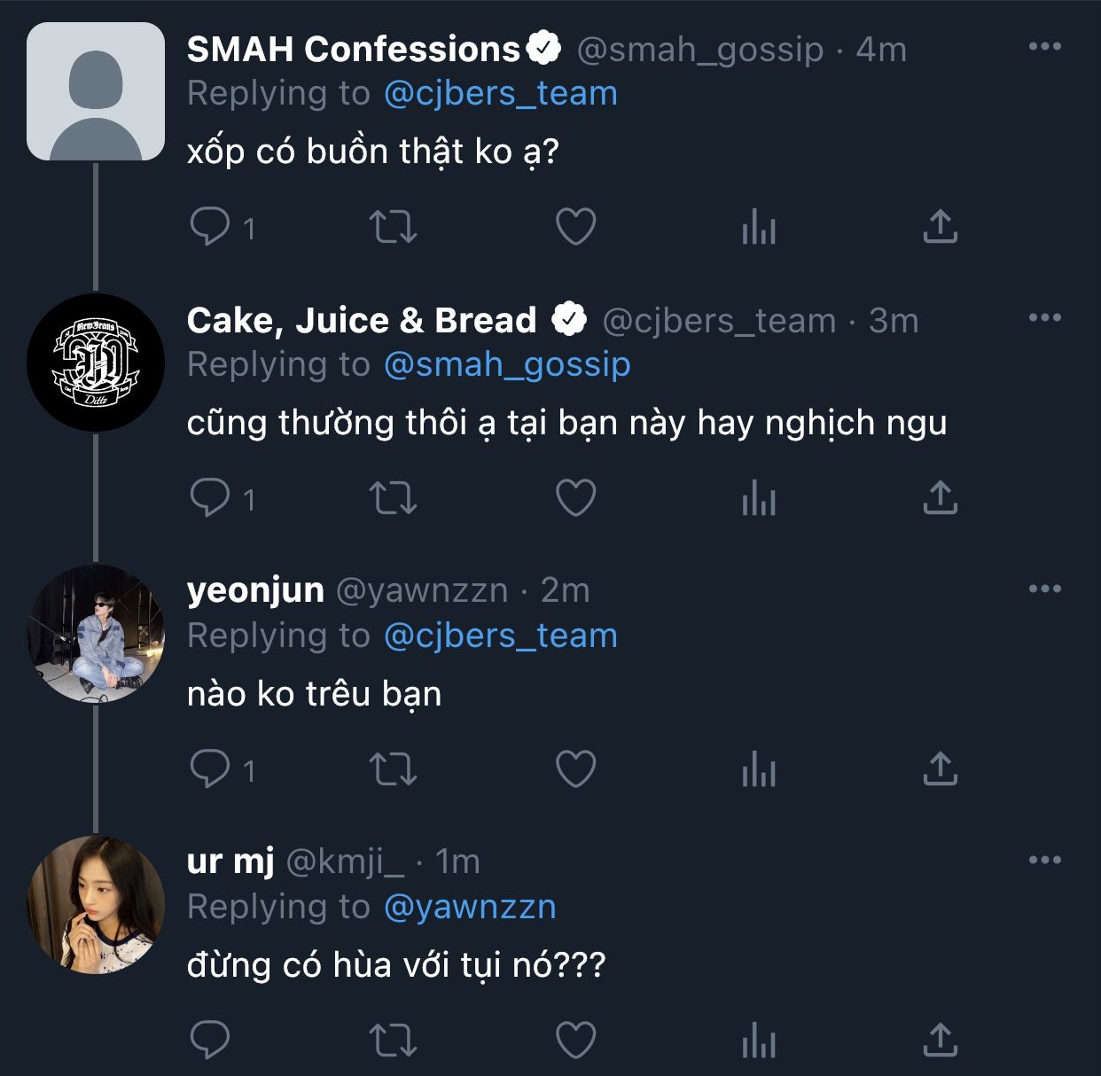Open the @yawnzzn mention link

tap(470, 907)
